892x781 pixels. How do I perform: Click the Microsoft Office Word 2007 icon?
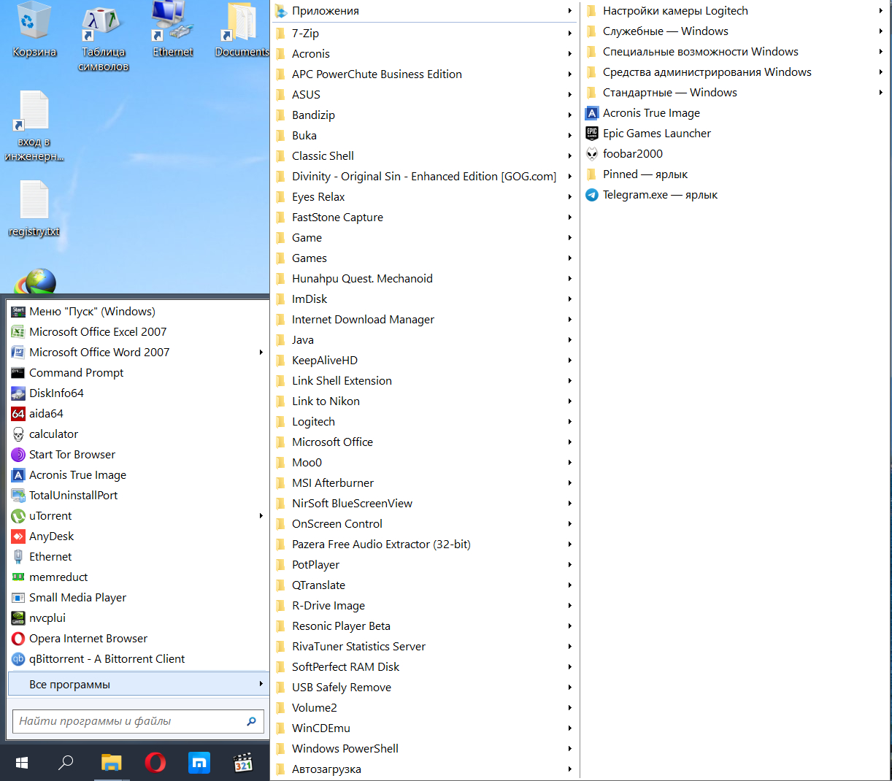click(x=18, y=353)
